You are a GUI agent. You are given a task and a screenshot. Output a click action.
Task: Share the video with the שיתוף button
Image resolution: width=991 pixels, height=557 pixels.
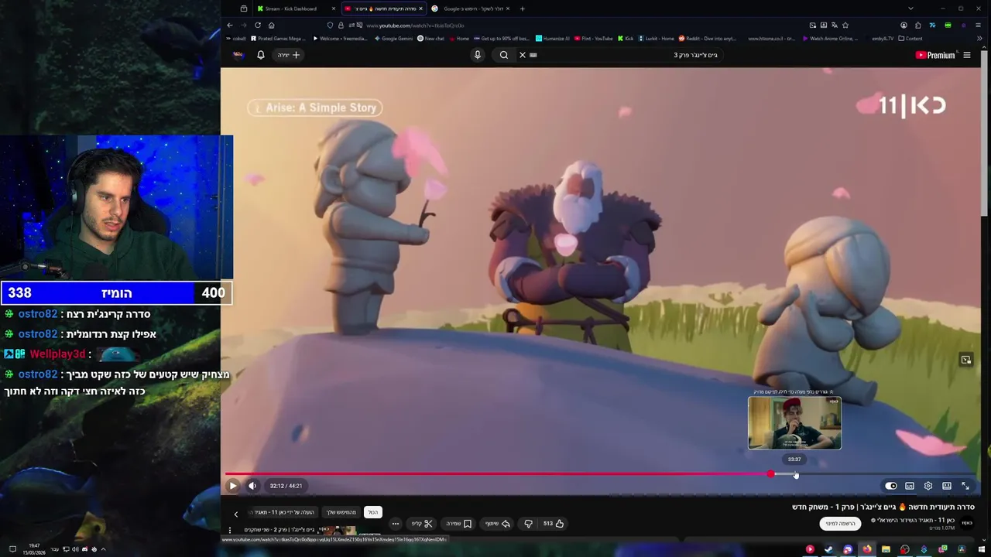coord(497,524)
